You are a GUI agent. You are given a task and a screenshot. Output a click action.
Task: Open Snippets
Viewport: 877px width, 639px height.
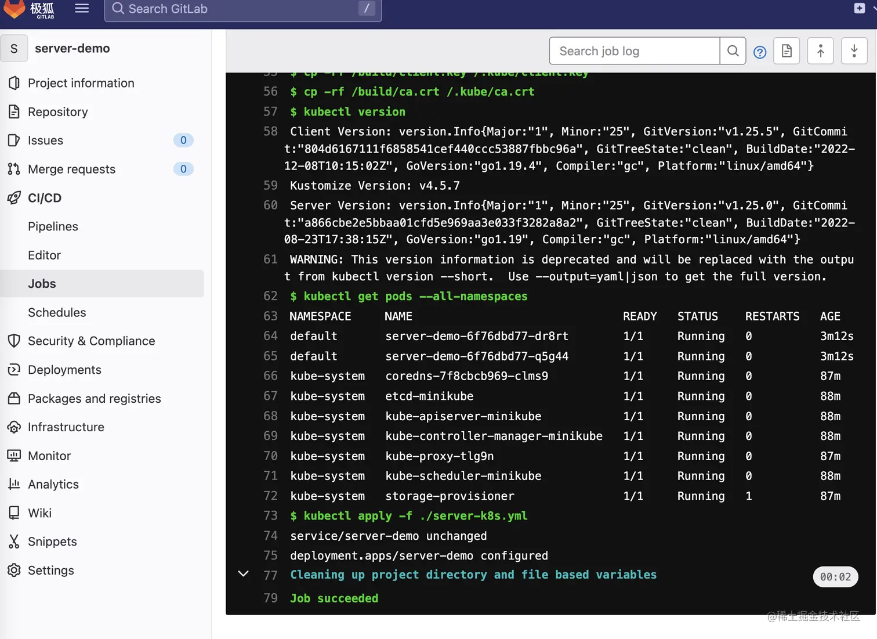click(52, 541)
